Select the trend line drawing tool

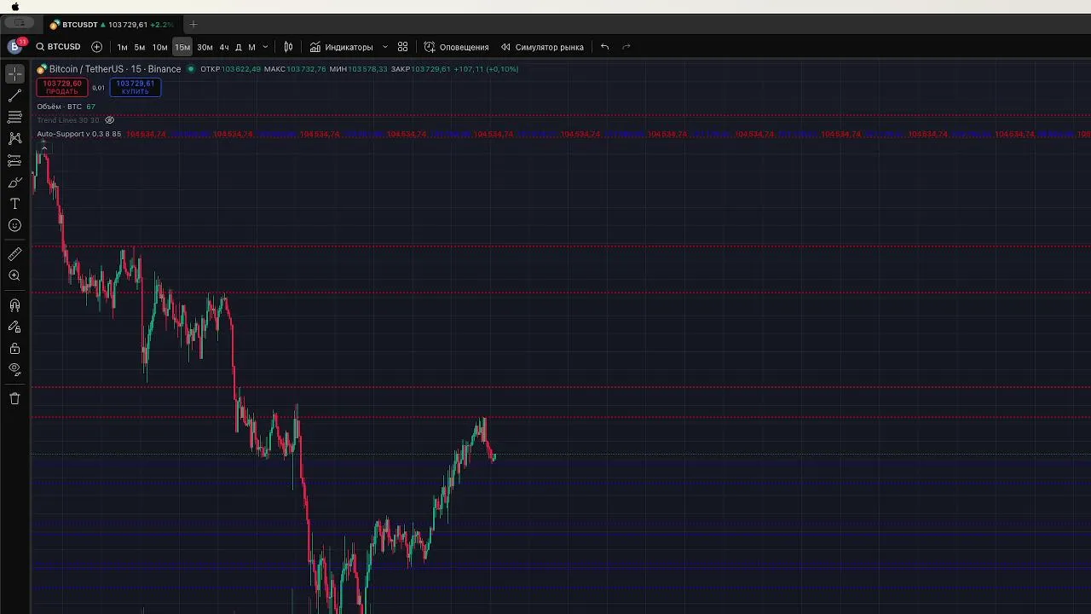coord(14,96)
